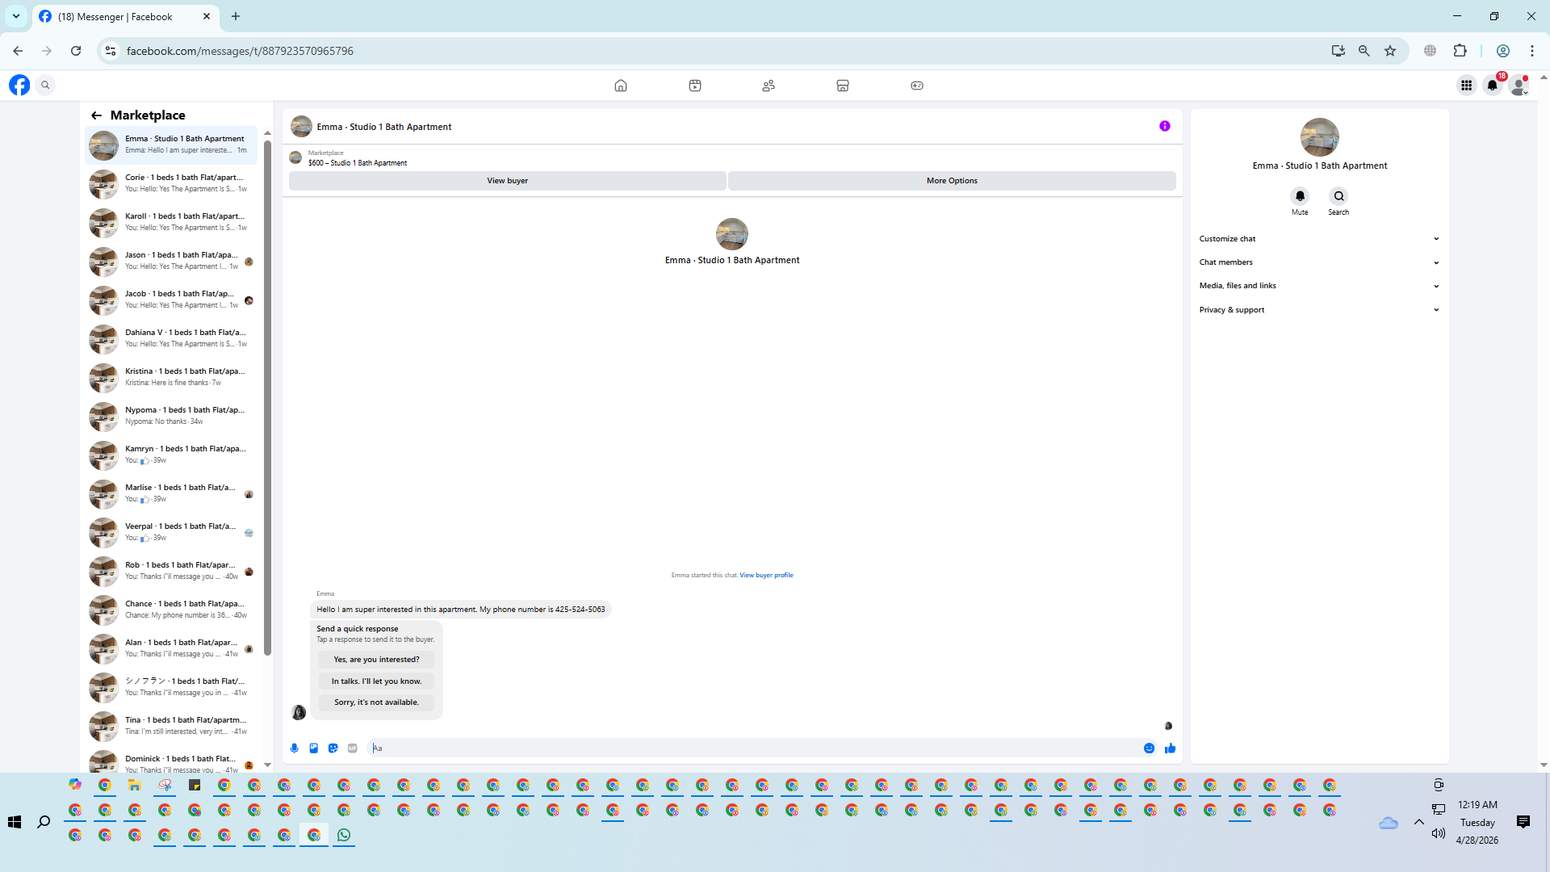Open the notifications bell
The width and height of the screenshot is (1550, 872).
click(1493, 85)
